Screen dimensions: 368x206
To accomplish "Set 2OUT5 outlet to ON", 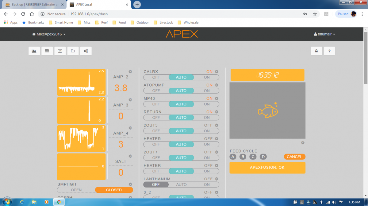I will pos(207,131).
